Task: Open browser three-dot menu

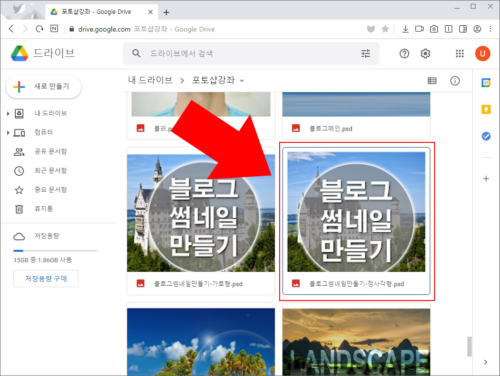Action: [x=490, y=29]
